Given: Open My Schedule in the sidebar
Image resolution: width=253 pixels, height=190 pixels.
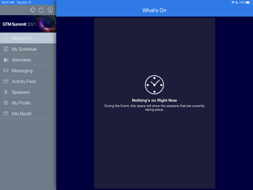Looking at the screenshot, I should (28, 49).
